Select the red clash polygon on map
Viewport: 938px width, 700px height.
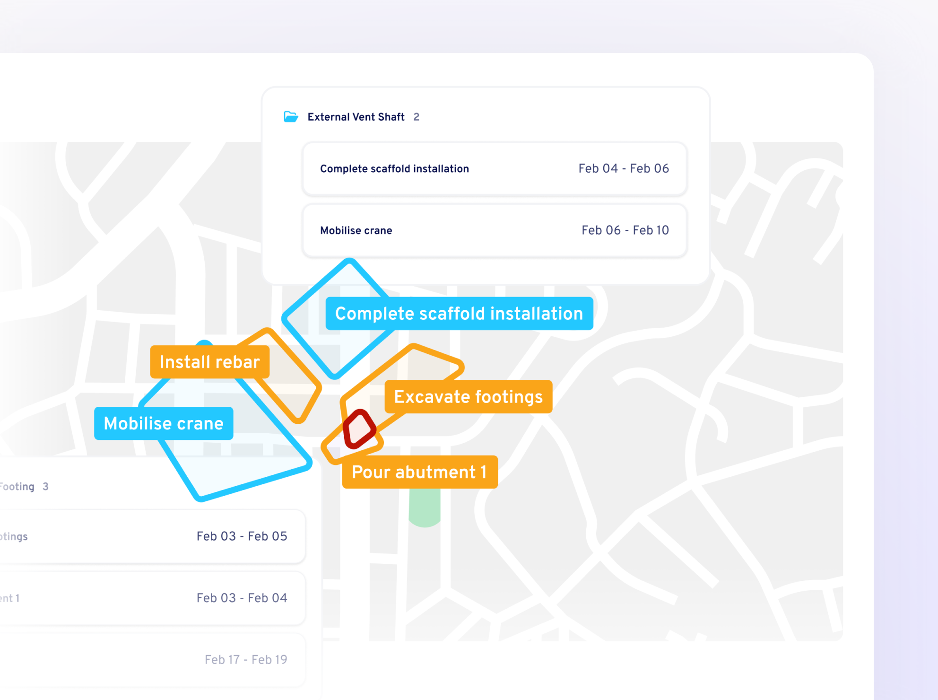coord(359,429)
